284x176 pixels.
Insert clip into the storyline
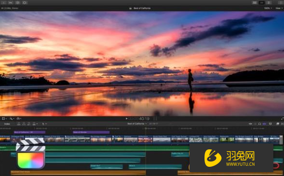[24, 124]
